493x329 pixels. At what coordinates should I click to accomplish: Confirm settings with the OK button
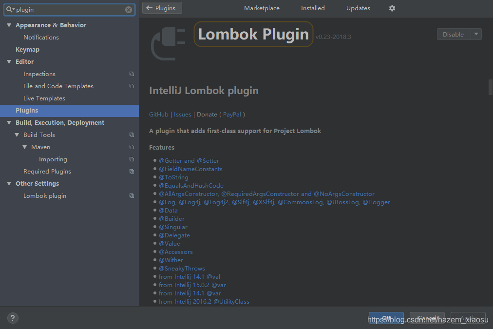[386, 318]
